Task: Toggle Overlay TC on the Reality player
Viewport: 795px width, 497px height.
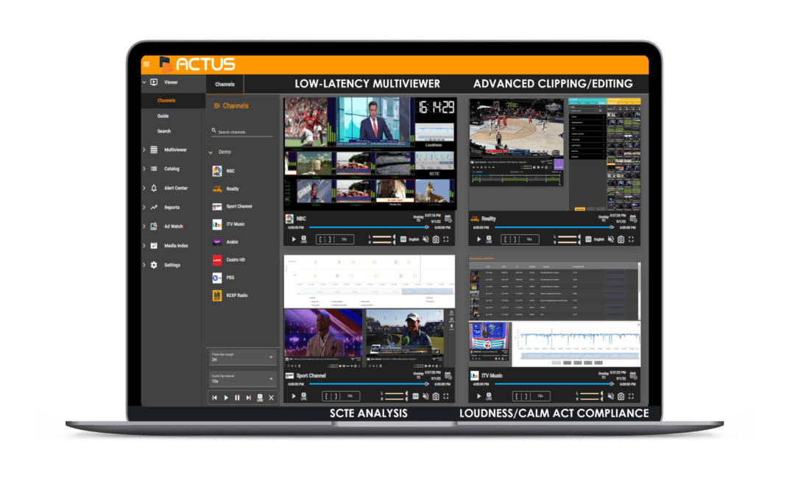Action: pos(604,219)
